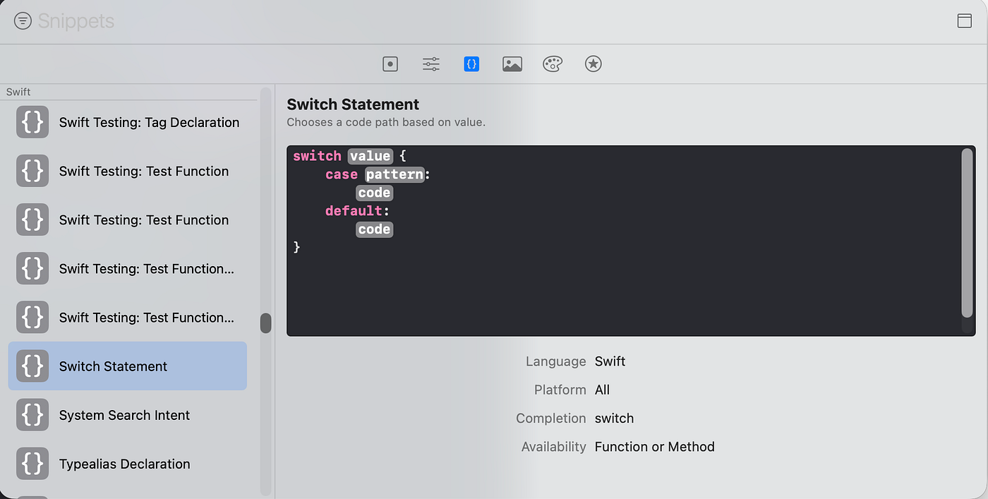Click the Platform value All
Viewport: 988px width, 499px height.
[x=602, y=390]
